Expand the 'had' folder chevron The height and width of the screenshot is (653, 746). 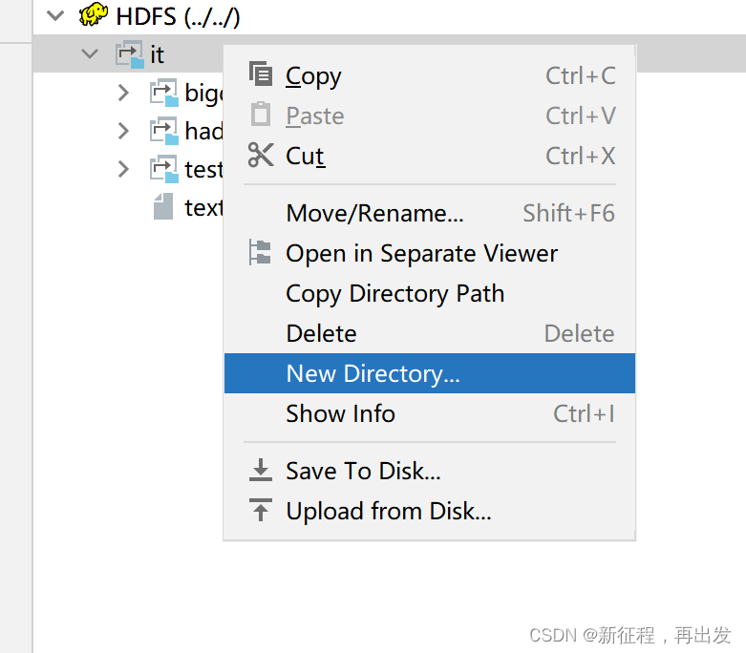(x=123, y=131)
